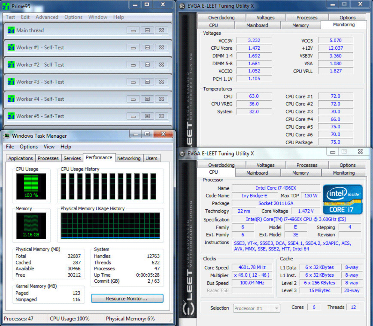
Task: Close the Worker #2 child window
Action: [x=162, y=65]
